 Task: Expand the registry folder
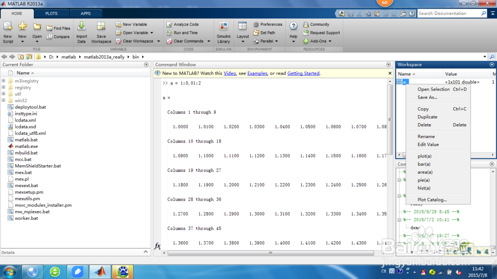click(3, 87)
